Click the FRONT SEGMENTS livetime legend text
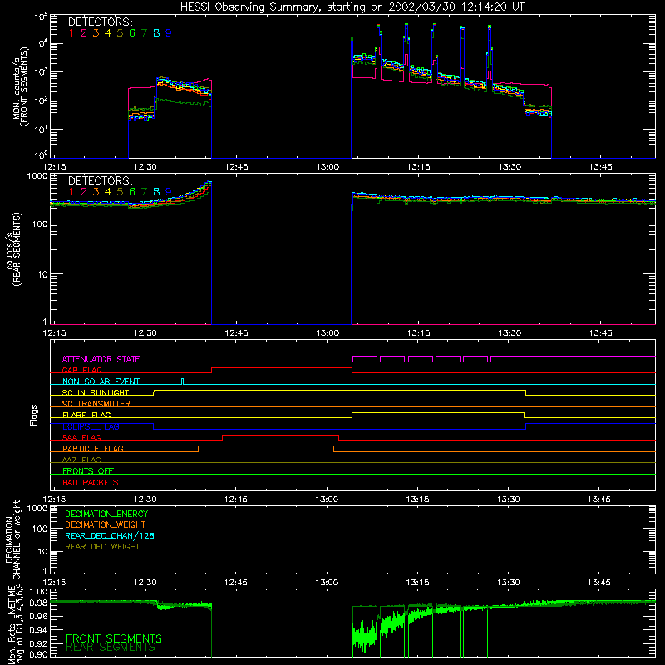665x665 pixels. (x=114, y=638)
